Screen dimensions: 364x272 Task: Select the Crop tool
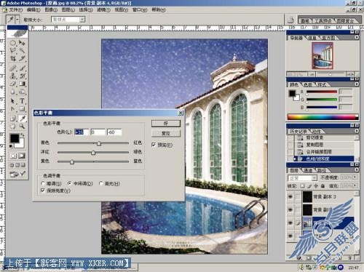tap(13, 58)
